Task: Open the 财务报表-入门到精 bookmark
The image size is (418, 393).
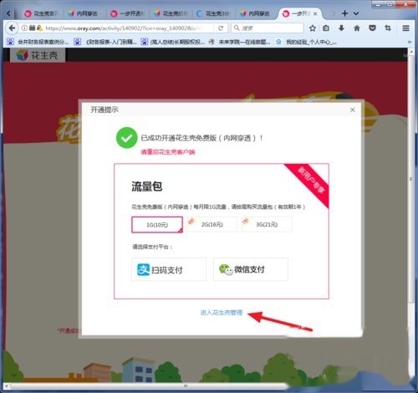Action: [105, 42]
